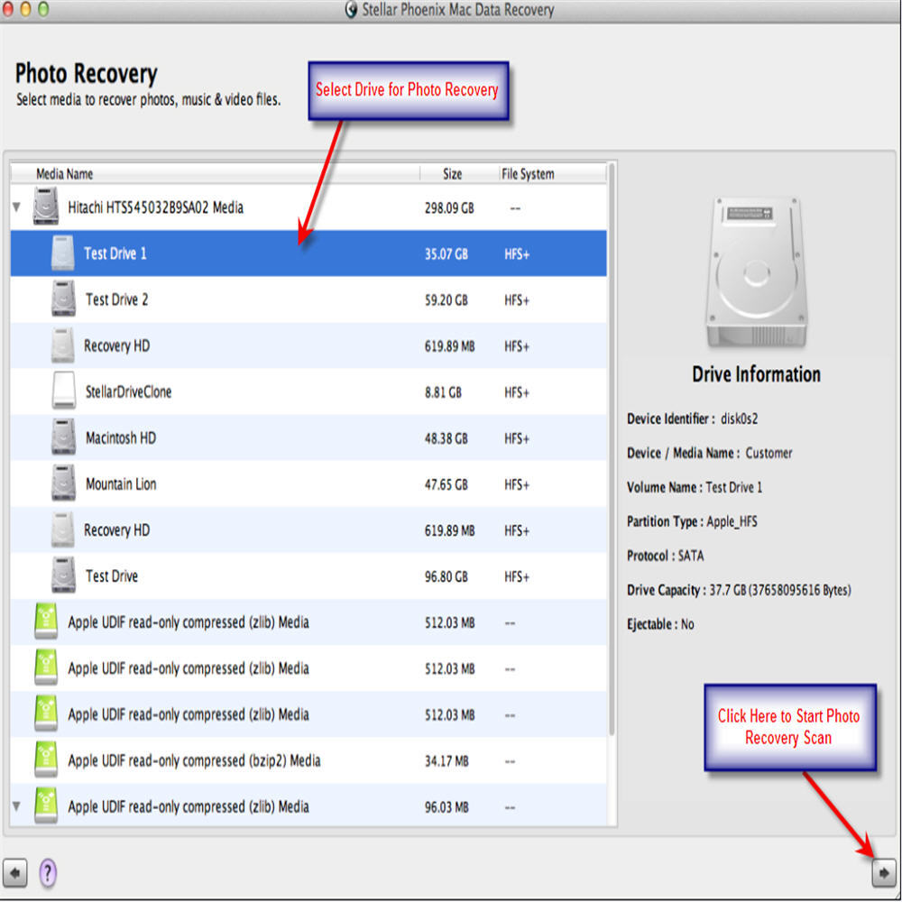
Task: Click the 8.81 GB size value
Action: coord(443,392)
